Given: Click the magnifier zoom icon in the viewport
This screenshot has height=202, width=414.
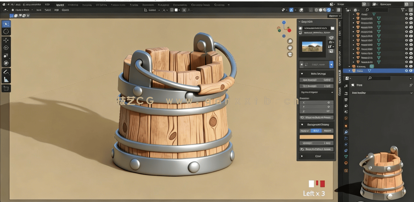Looking at the screenshot, I should coord(289,41).
